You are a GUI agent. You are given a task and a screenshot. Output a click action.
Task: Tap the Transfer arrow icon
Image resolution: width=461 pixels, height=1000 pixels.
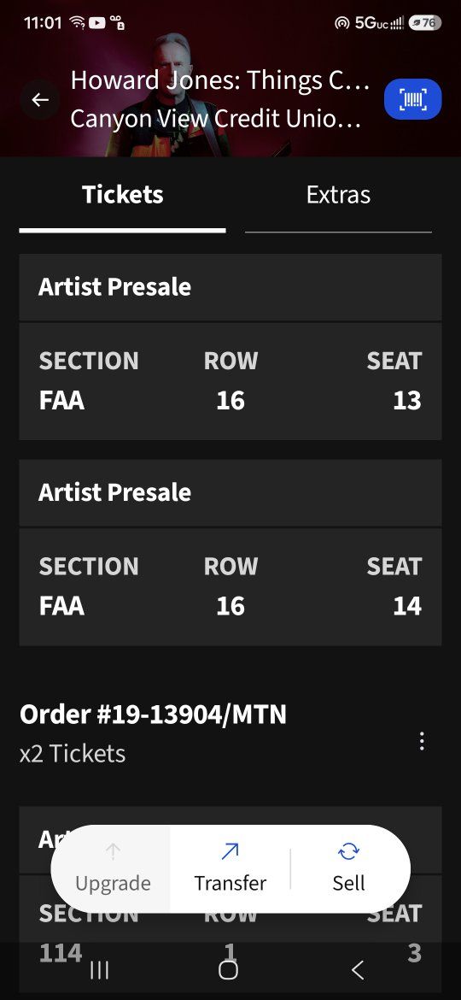coord(230,850)
